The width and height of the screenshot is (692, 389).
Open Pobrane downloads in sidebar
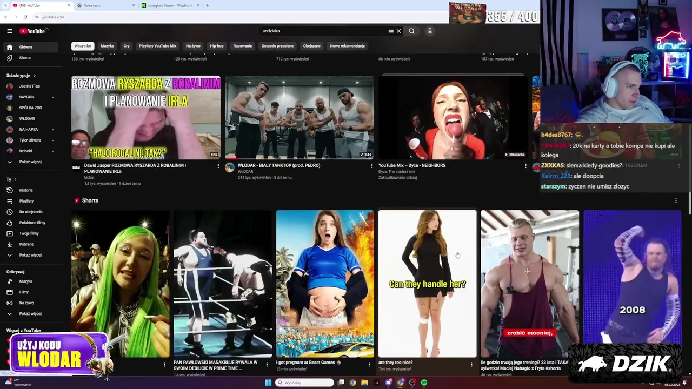[x=30, y=244]
